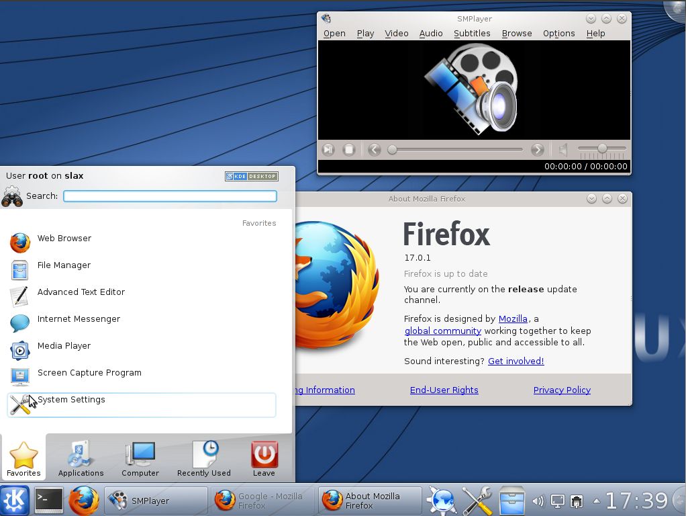
Task: Open the SMPlayer Play menu
Action: click(365, 34)
